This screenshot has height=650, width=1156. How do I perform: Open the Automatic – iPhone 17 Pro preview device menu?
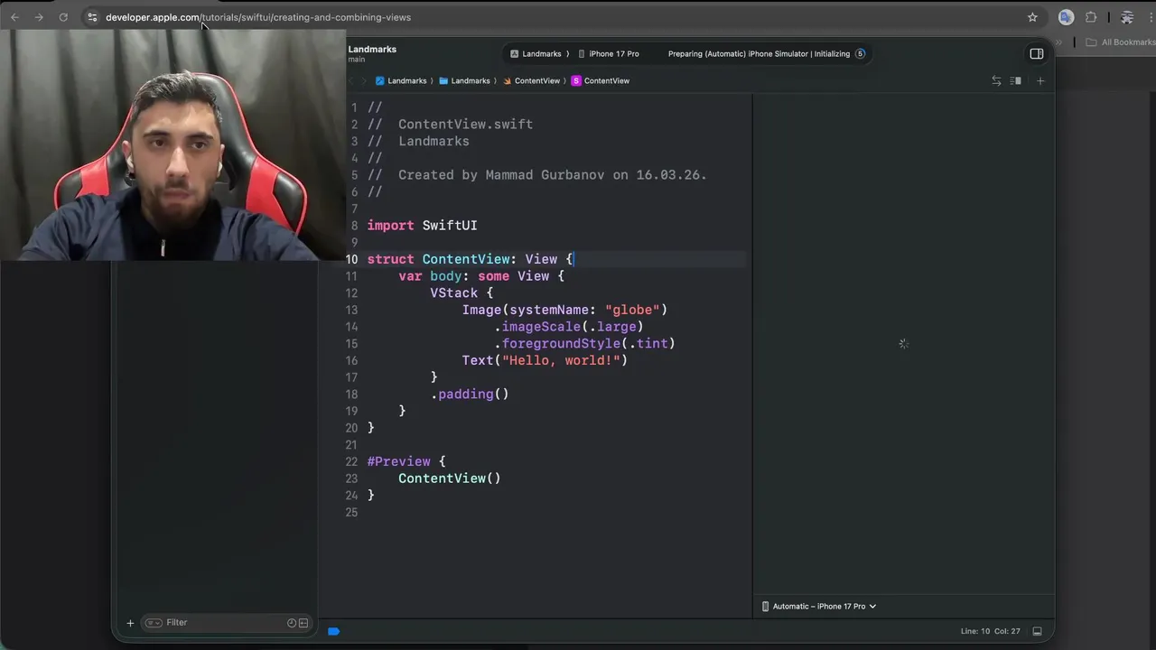coord(819,607)
